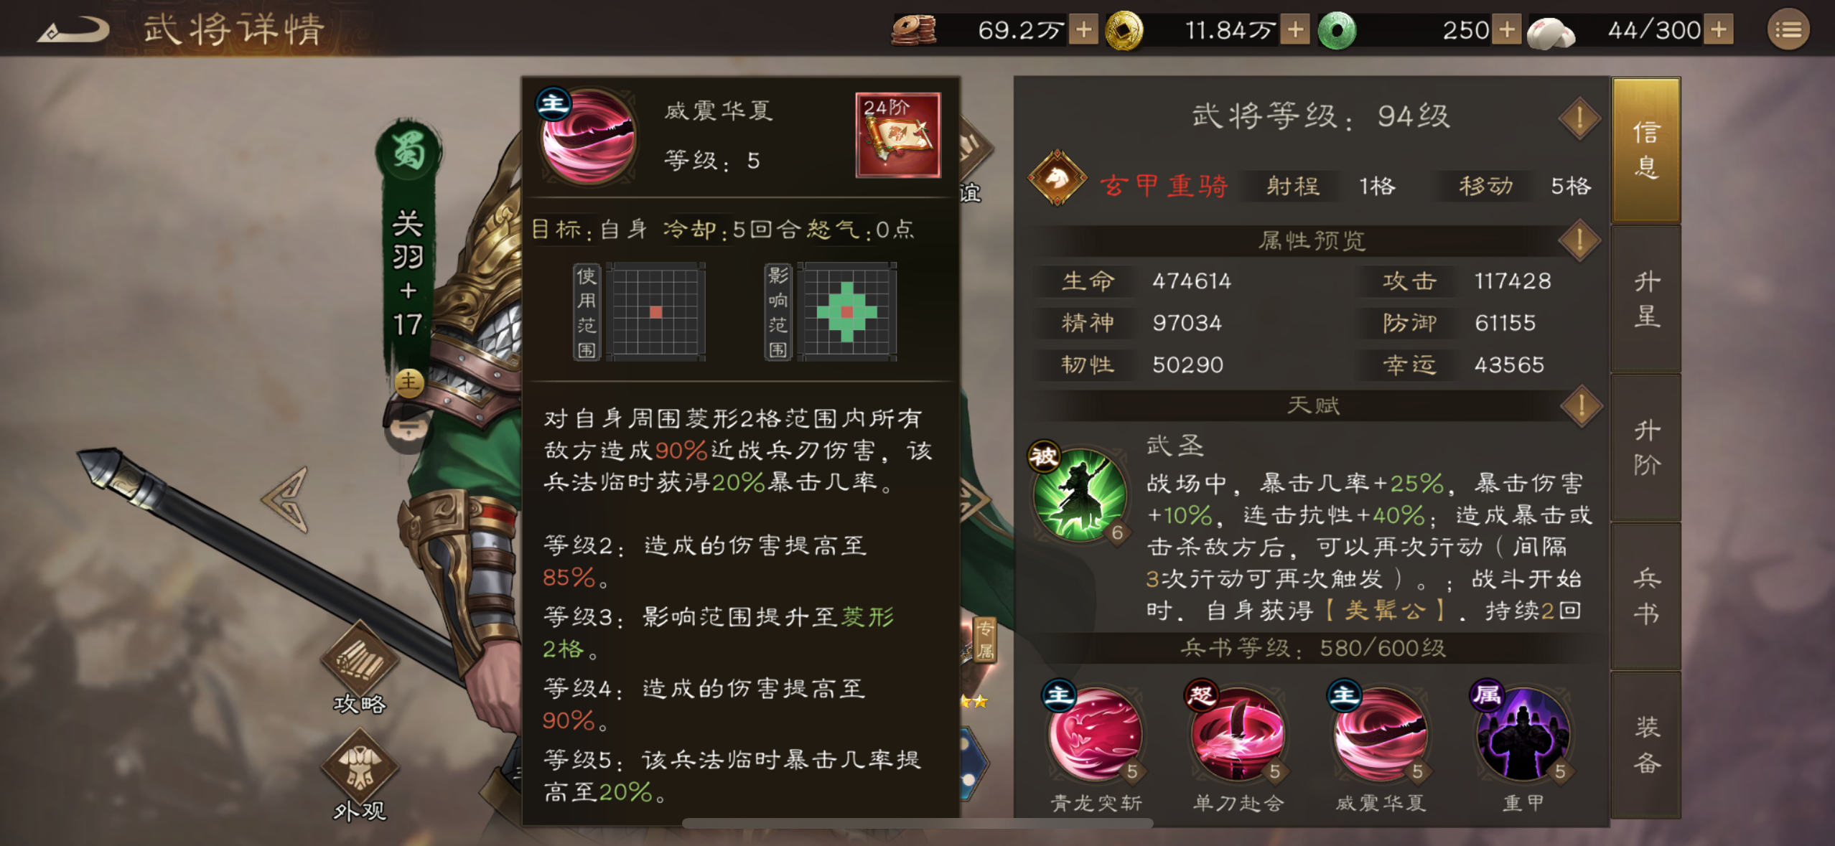Add copper coins with plus beside 69.2万
Image resolution: width=1835 pixels, height=846 pixels.
(1083, 30)
